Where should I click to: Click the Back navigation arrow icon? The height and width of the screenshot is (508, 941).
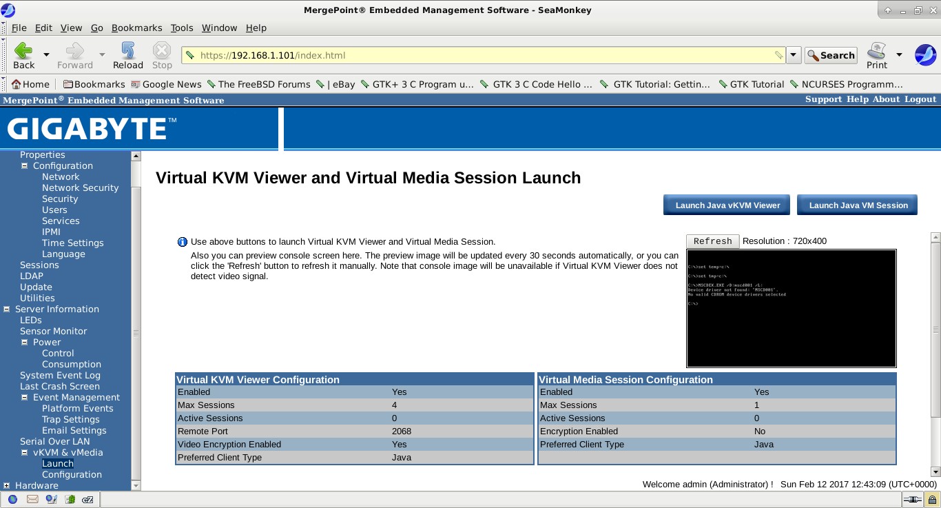23,50
